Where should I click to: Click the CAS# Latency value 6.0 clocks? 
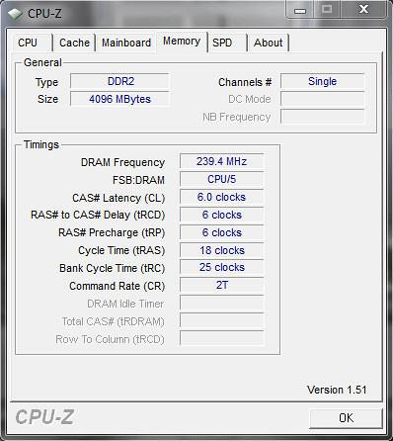[x=222, y=197]
